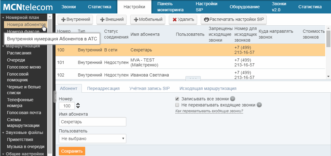Click help icon next to Записывать все звонки
Viewport: 331px width, 156px height.
coord(233,99)
